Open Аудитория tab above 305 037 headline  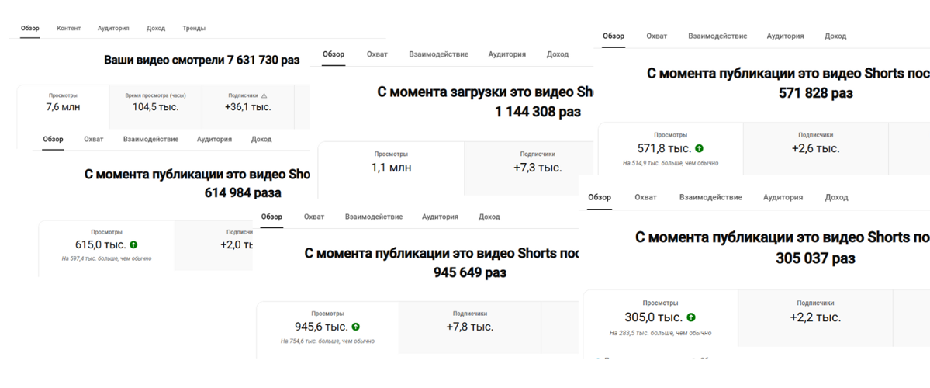783,198
